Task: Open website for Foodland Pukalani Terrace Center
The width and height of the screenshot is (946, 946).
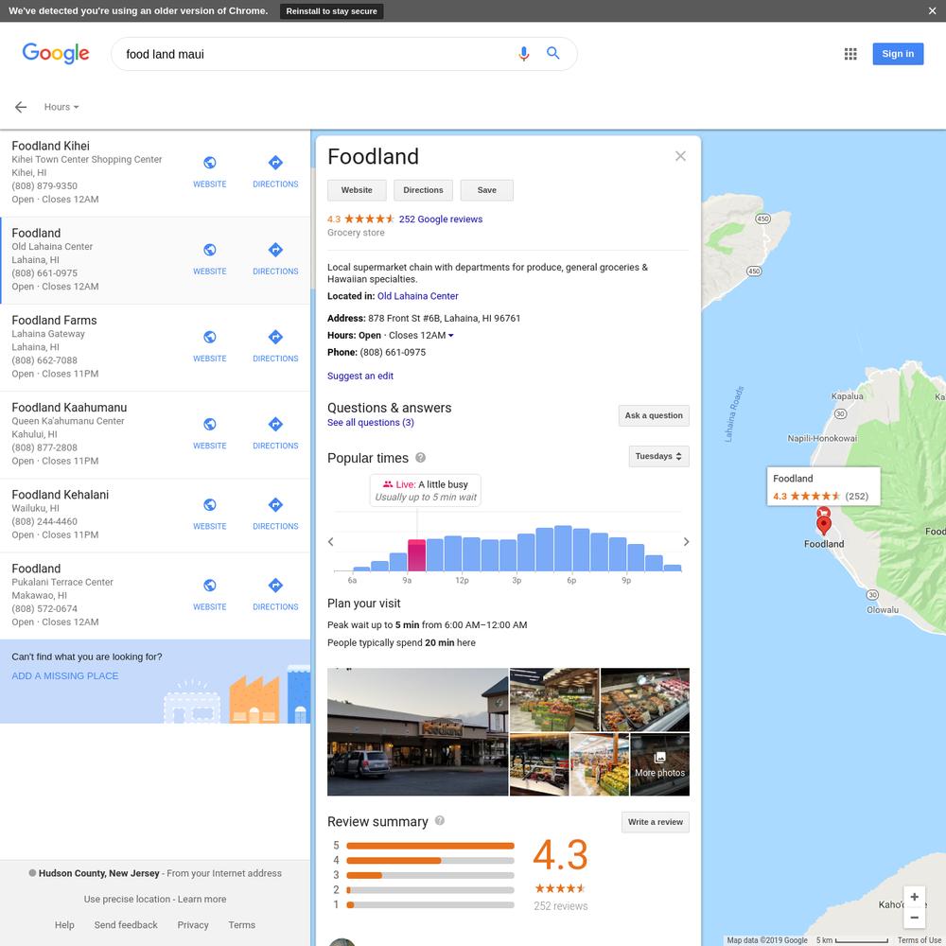Action: pos(209,594)
